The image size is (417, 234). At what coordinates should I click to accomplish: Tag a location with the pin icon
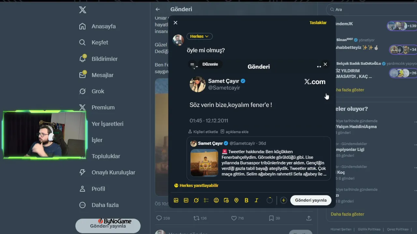pyautogui.click(x=237, y=201)
